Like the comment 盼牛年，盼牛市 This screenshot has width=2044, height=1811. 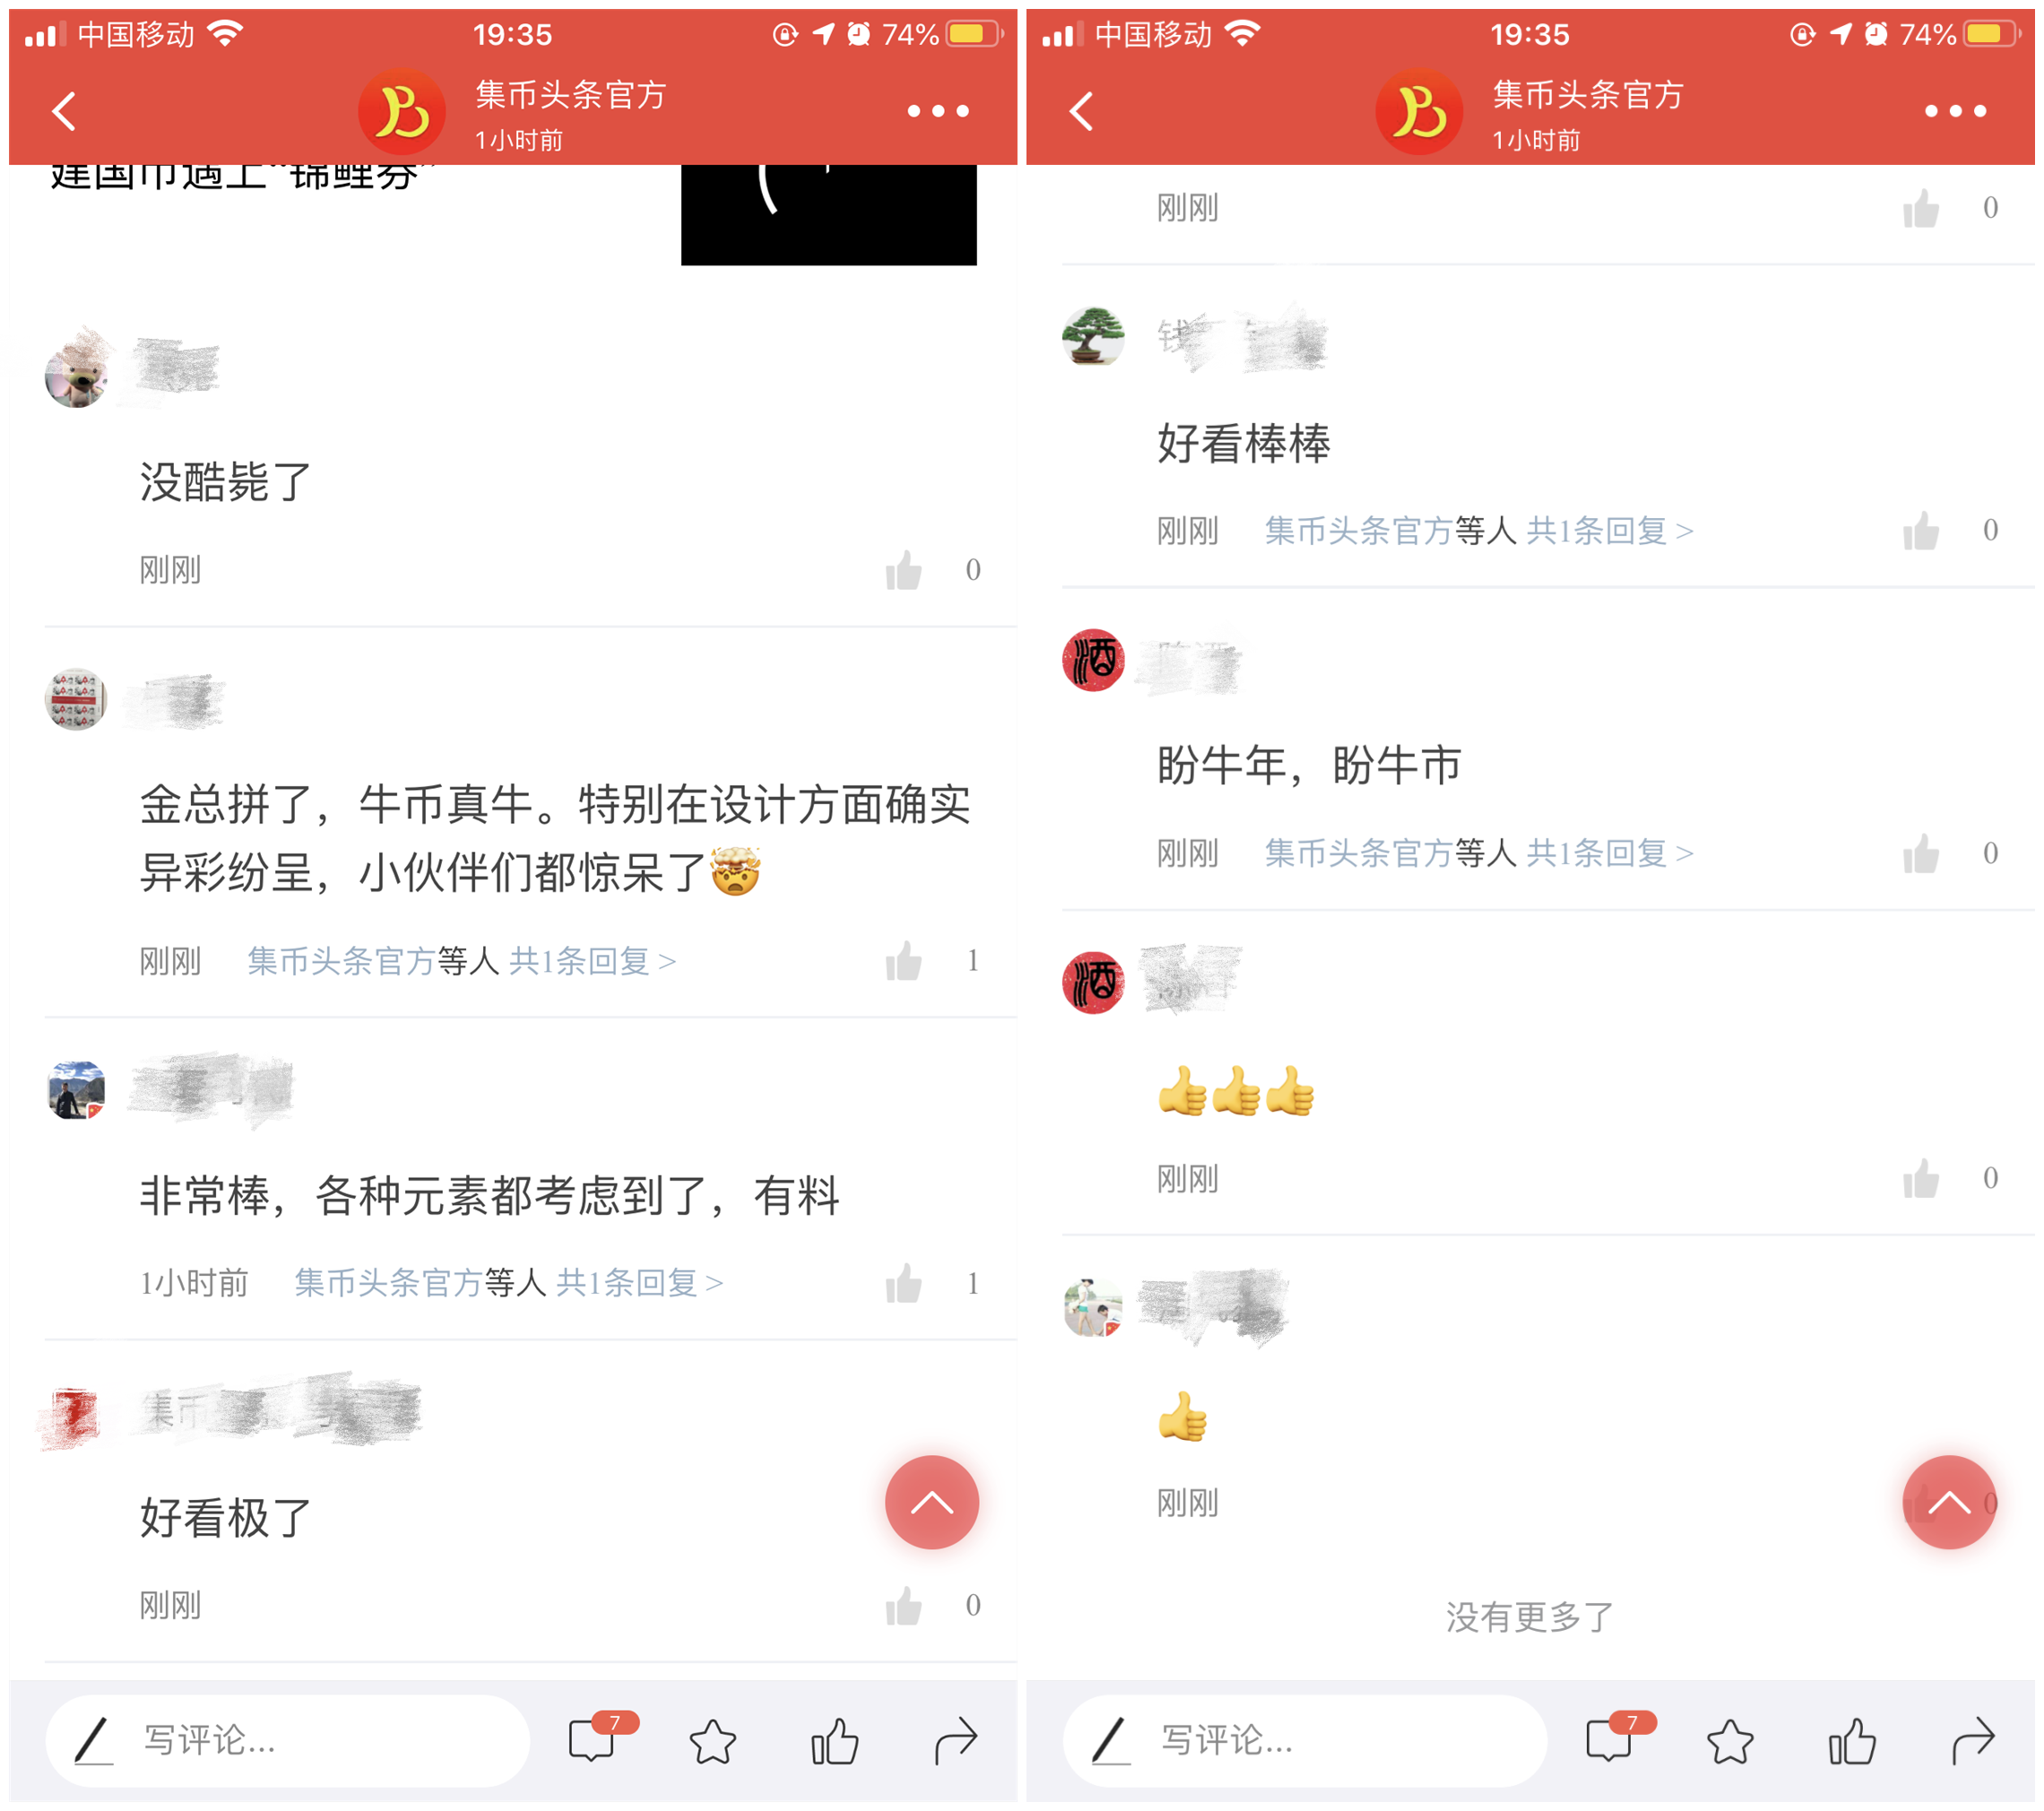(x=1921, y=853)
